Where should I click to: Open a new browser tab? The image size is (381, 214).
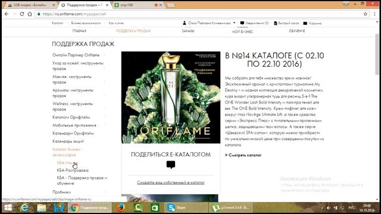point(170,5)
